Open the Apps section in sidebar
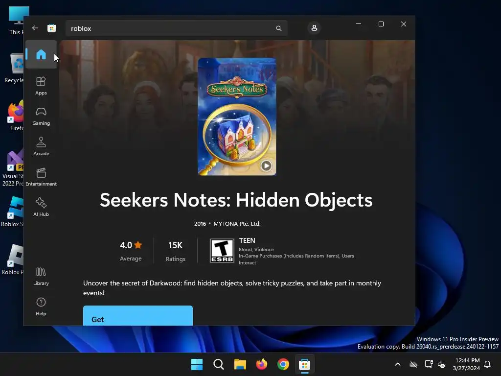The width and height of the screenshot is (501, 376). click(x=41, y=86)
